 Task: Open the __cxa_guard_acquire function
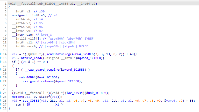click(x=42, y=70)
